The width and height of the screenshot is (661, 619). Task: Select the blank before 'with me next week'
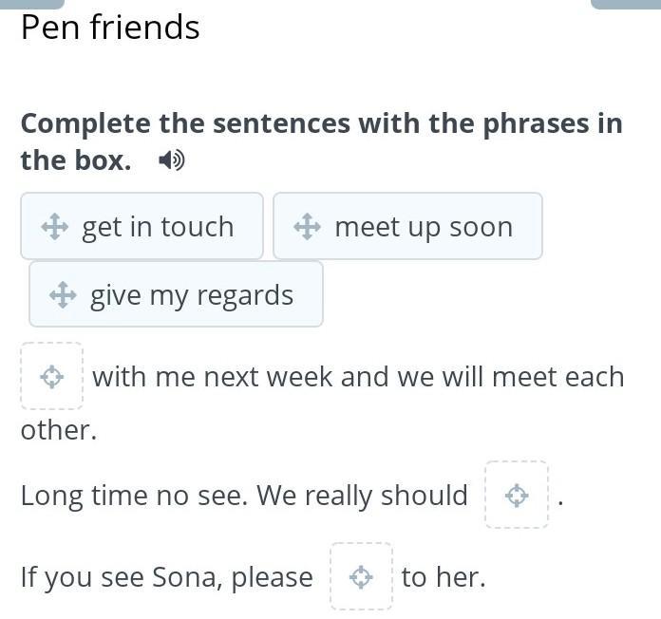click(51, 377)
